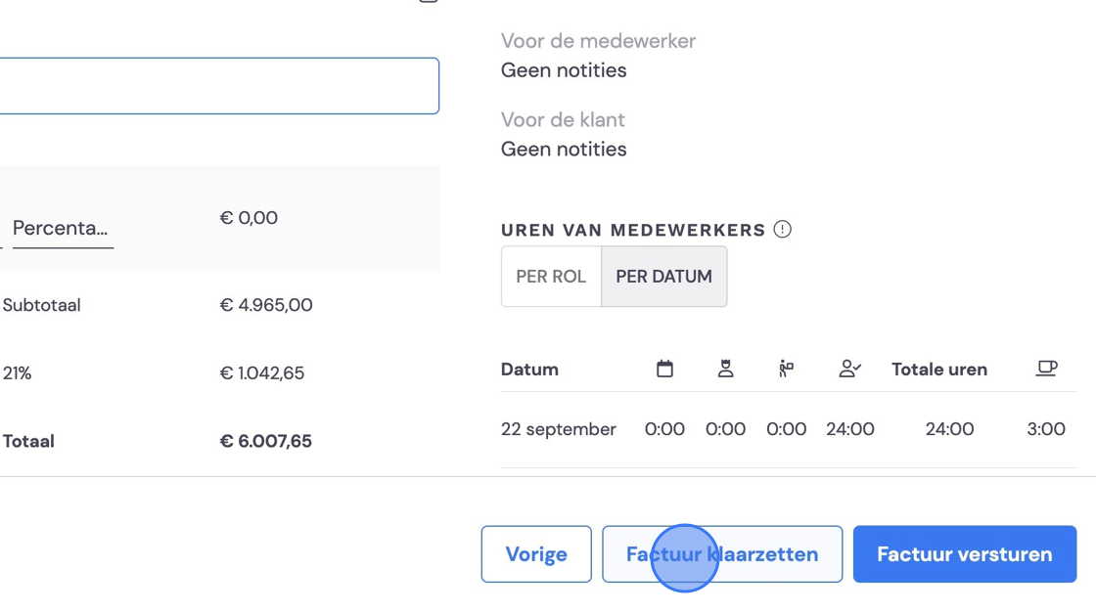The width and height of the screenshot is (1096, 612).
Task: Go back with the Vorige button
Action: click(536, 554)
